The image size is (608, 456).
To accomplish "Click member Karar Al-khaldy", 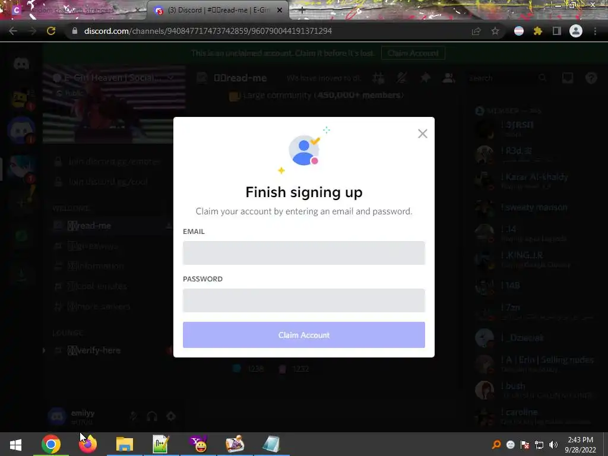I will [535, 180].
